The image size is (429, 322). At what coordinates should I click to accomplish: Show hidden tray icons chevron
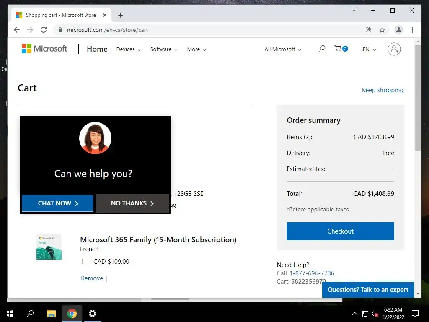point(354,314)
